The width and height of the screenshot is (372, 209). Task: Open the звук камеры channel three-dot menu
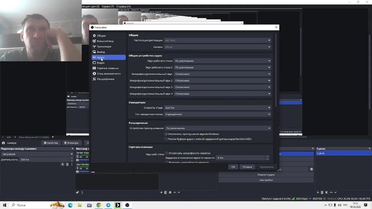coord(77,168)
